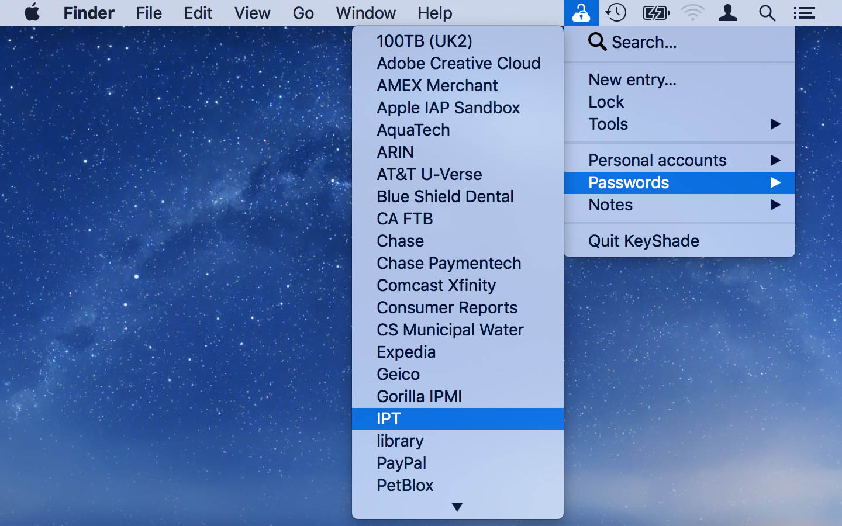Expand the Personal accounts submenu arrow
The image size is (842, 526).
pos(775,160)
